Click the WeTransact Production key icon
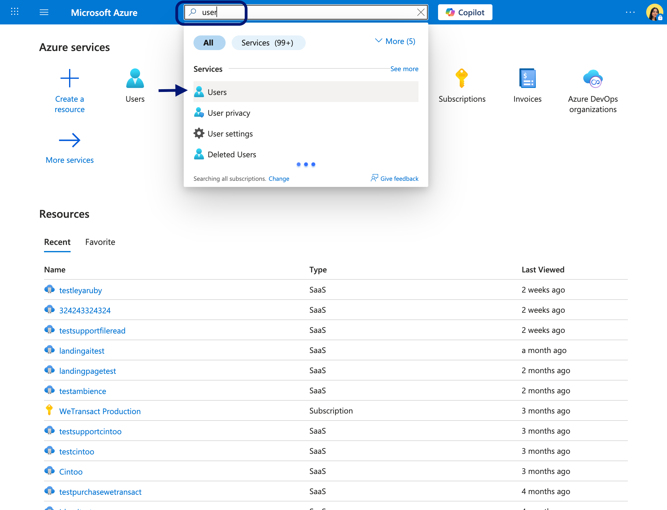Viewport: 667px width, 510px height. pos(49,410)
